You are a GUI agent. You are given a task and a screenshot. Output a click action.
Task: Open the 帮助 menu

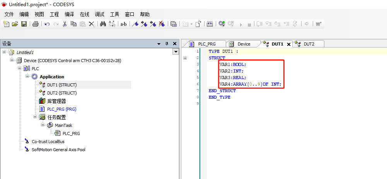(145, 14)
